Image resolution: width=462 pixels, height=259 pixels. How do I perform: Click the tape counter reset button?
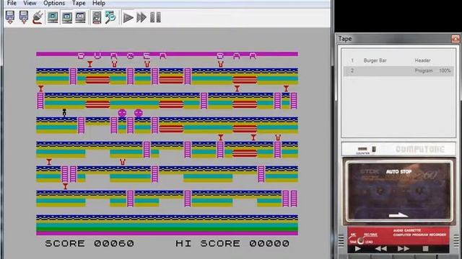(374, 149)
